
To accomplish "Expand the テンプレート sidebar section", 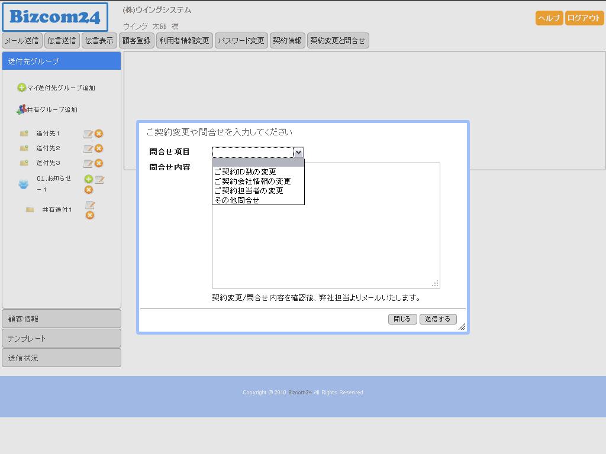I will (62, 338).
